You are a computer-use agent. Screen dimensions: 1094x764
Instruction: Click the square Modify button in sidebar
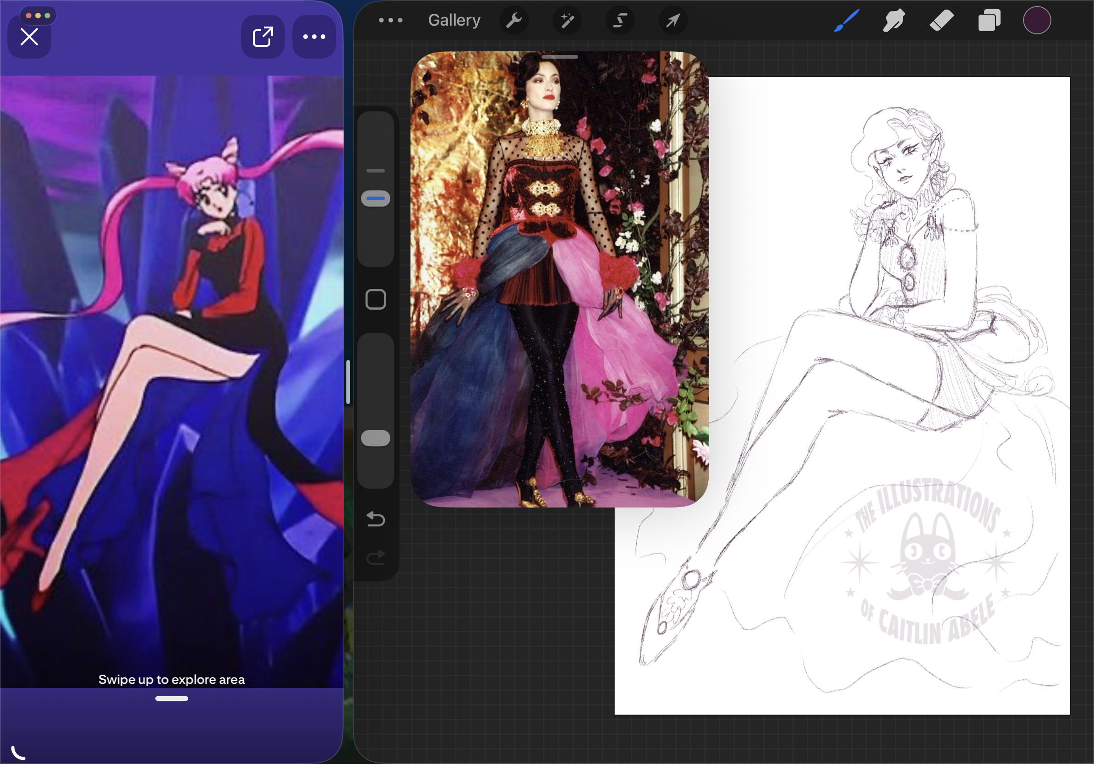click(x=376, y=300)
